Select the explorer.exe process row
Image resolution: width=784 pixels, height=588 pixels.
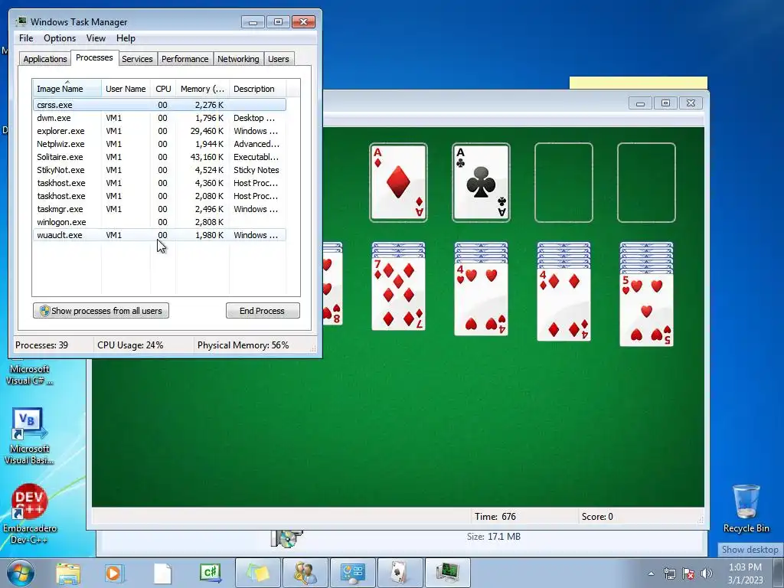pos(159,131)
